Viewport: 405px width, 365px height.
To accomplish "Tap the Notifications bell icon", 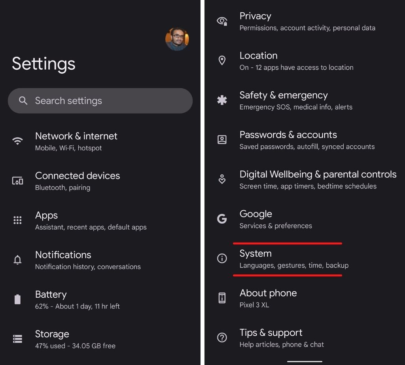I will coord(17,260).
